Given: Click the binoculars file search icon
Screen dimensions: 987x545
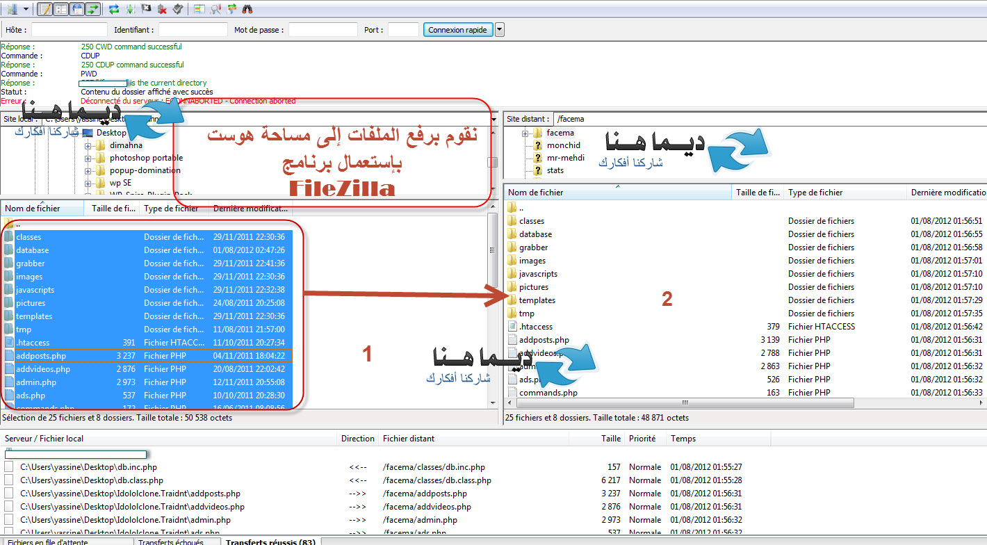Looking at the screenshot, I should (247, 8).
